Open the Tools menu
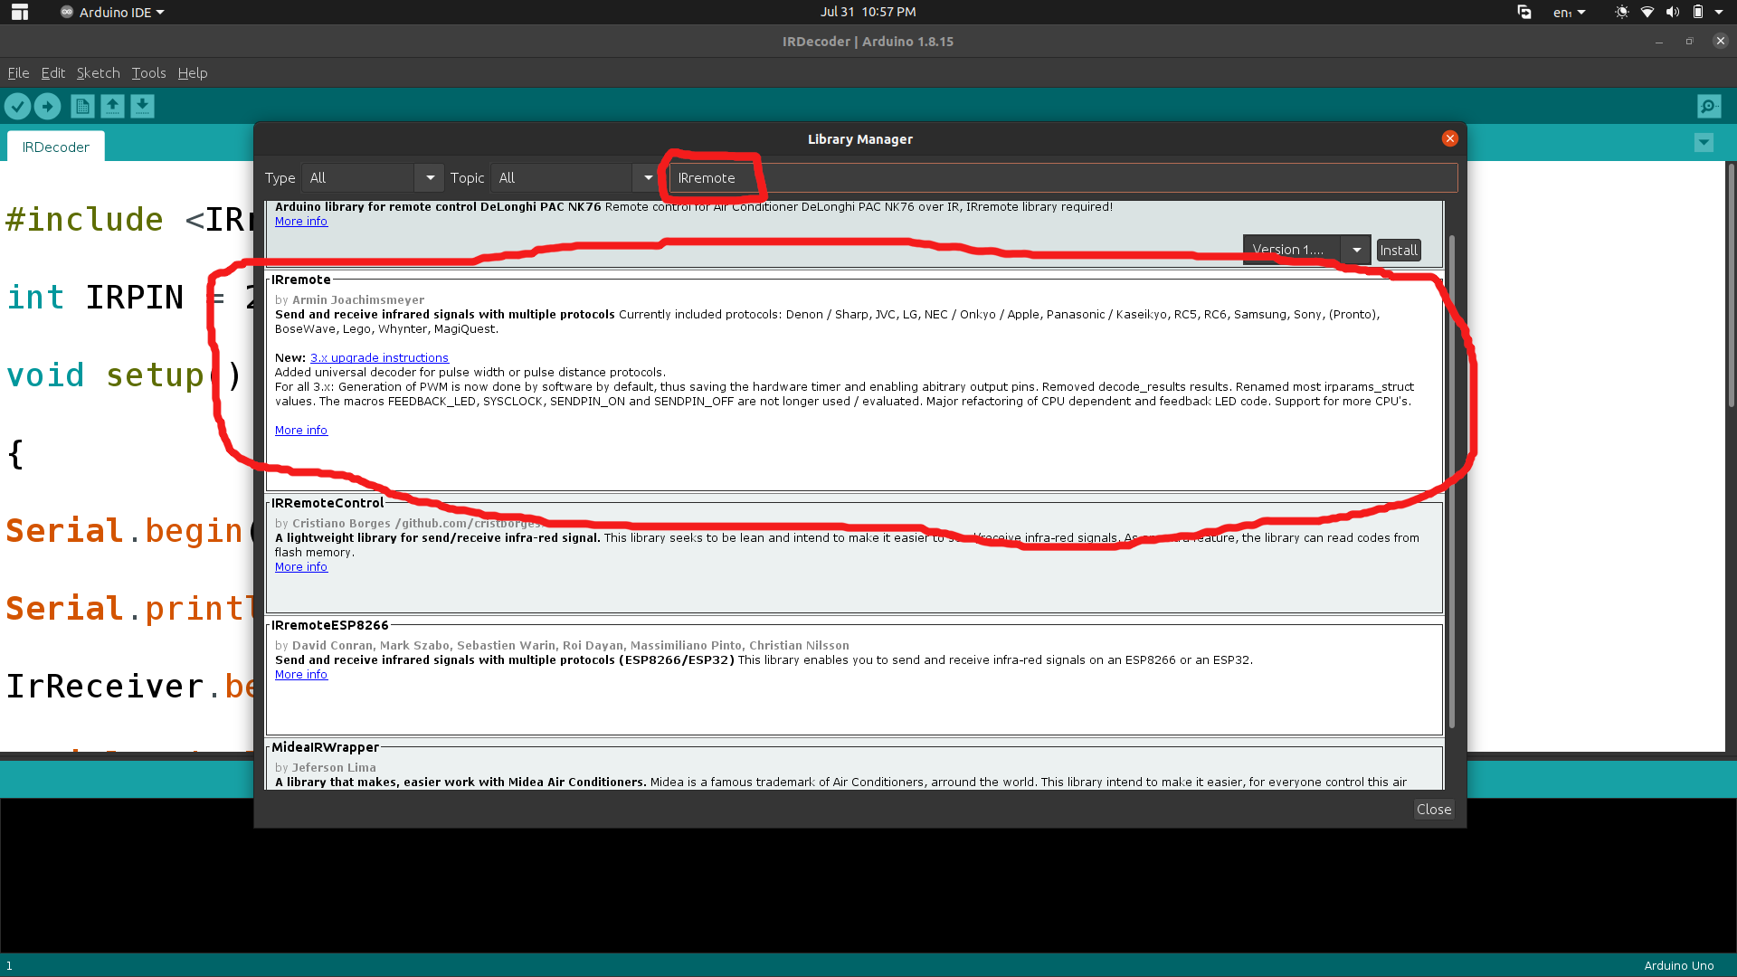Screen dimensions: 1737x977 click(148, 73)
